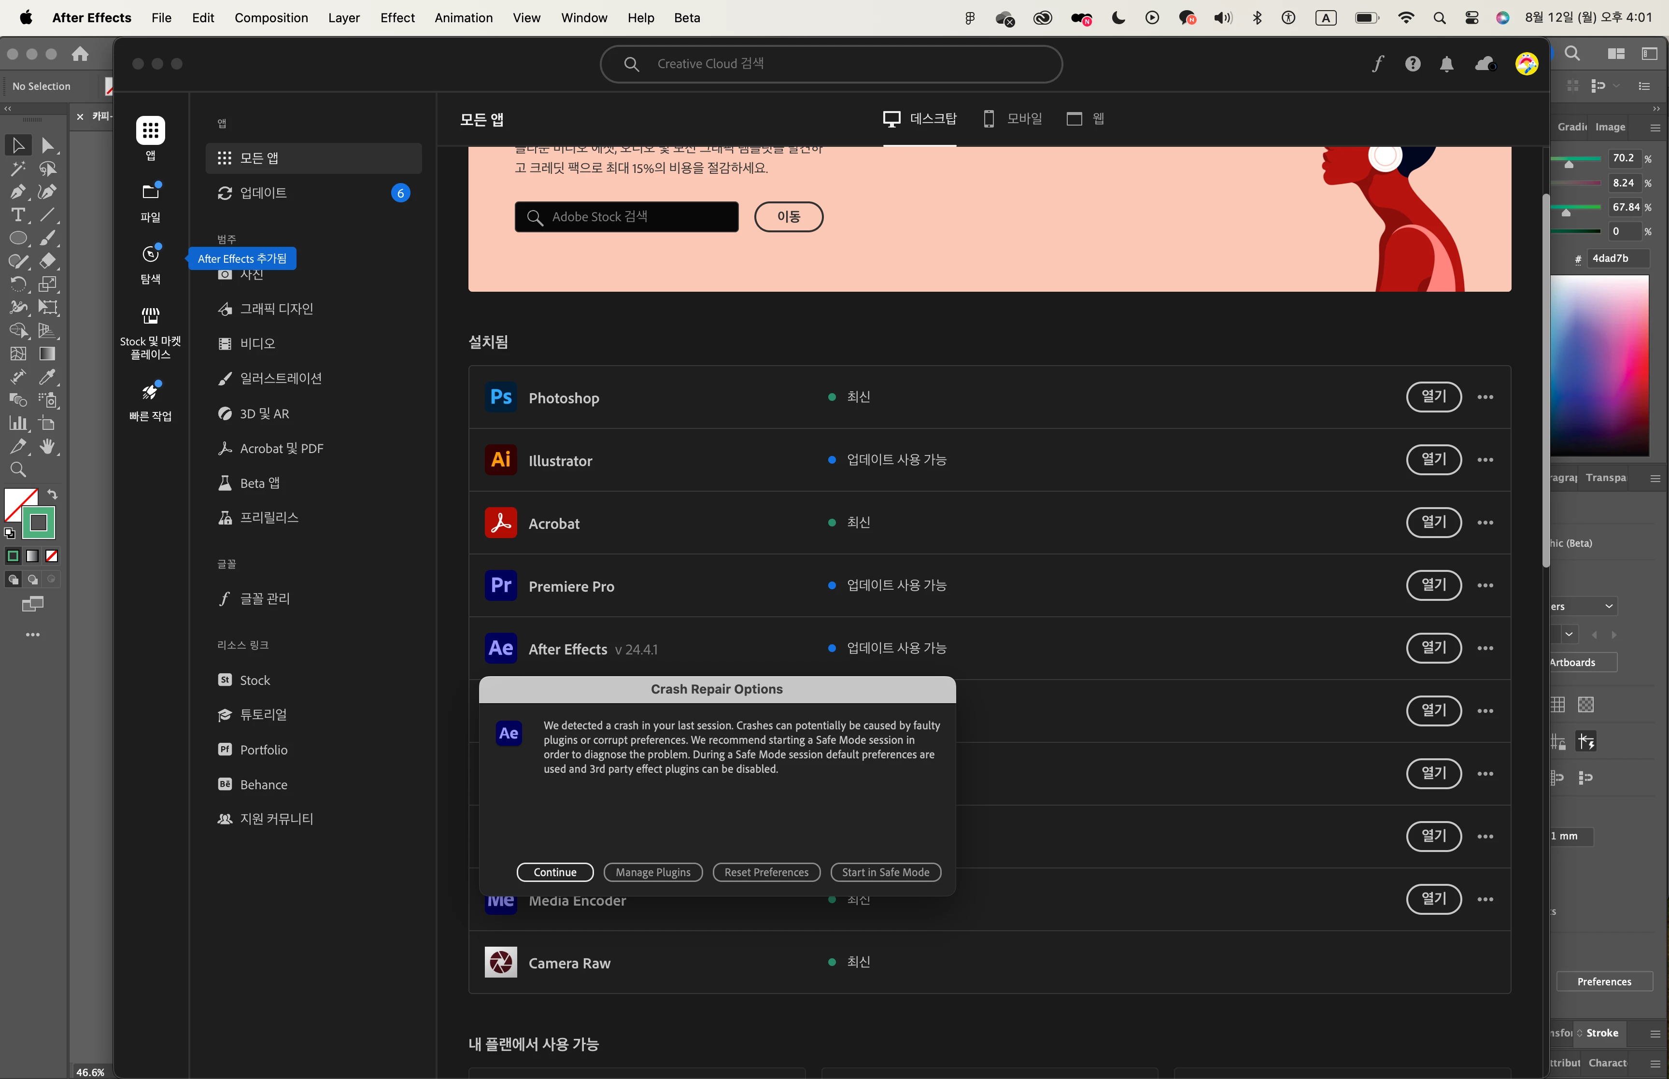Open the Composition menu
Viewport: 1669px width, 1079px height.
point(271,18)
